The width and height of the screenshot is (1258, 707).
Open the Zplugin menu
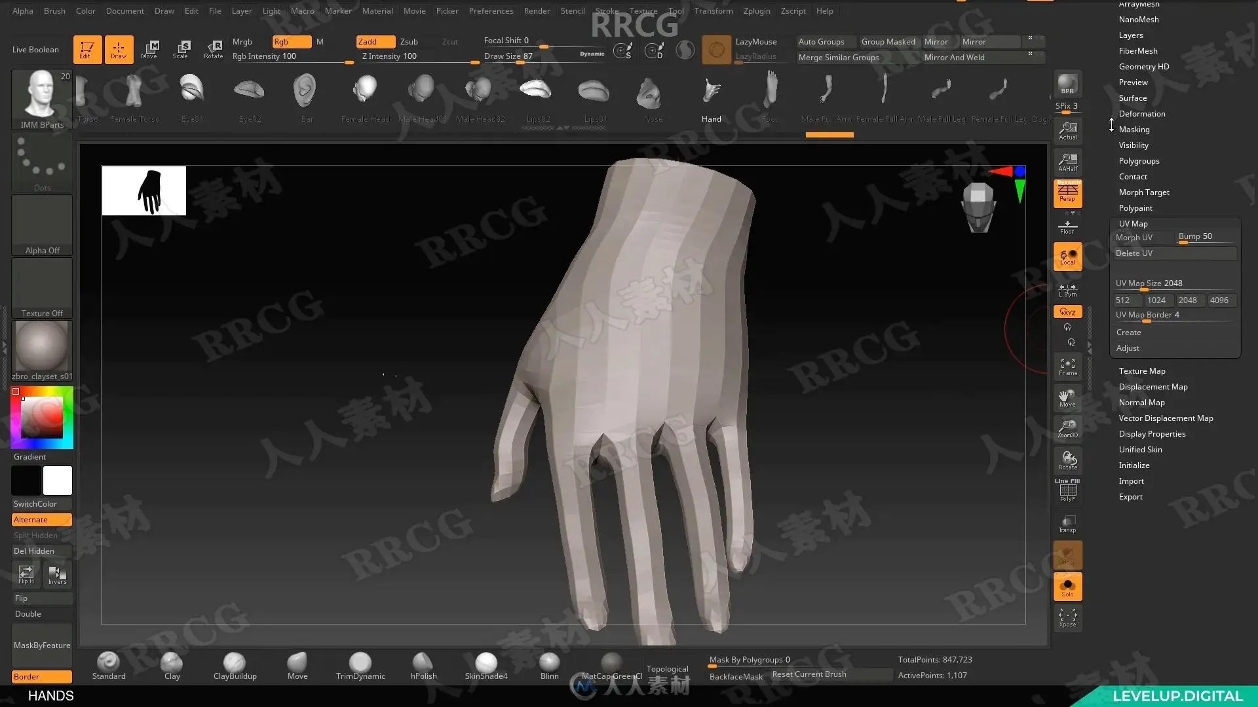coord(757,10)
